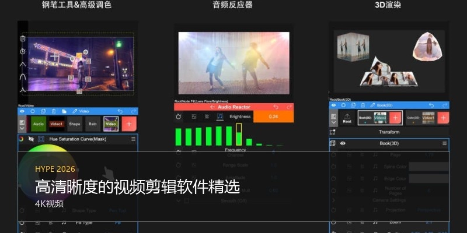
Task: Redo in the Audio Reactor header
Action: click(x=289, y=107)
